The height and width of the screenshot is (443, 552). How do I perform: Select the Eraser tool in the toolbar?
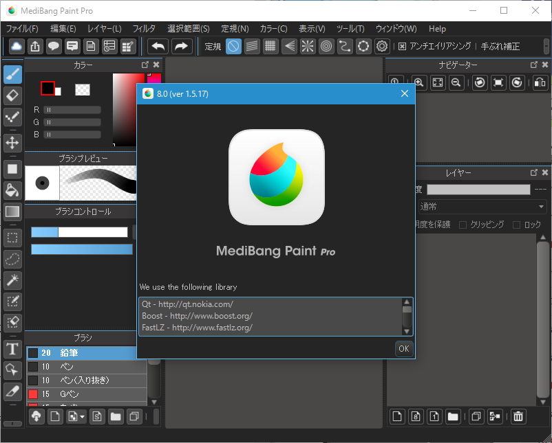[12, 95]
